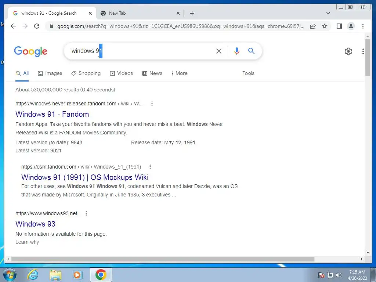Switch to News results
The width and height of the screenshot is (376, 282).
(x=152, y=73)
